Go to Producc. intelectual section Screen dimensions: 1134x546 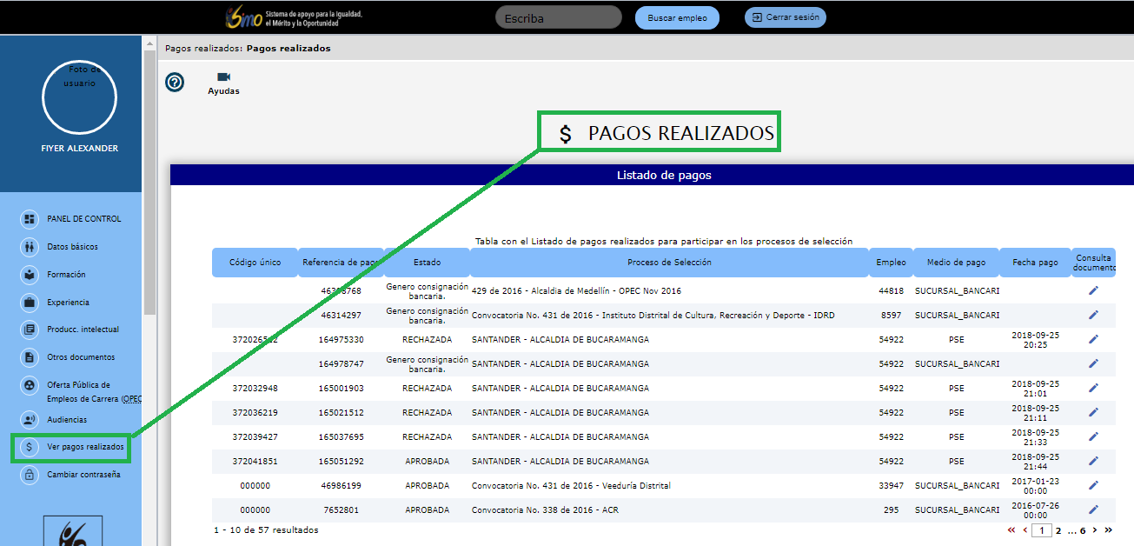[30, 330]
